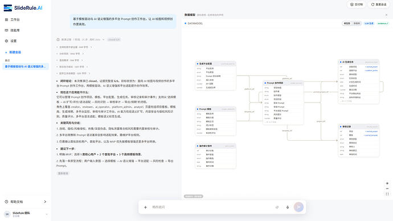Select the 操作审计事件 entity card header
Viewport: 393px width, 221px height.
[x=215, y=146]
